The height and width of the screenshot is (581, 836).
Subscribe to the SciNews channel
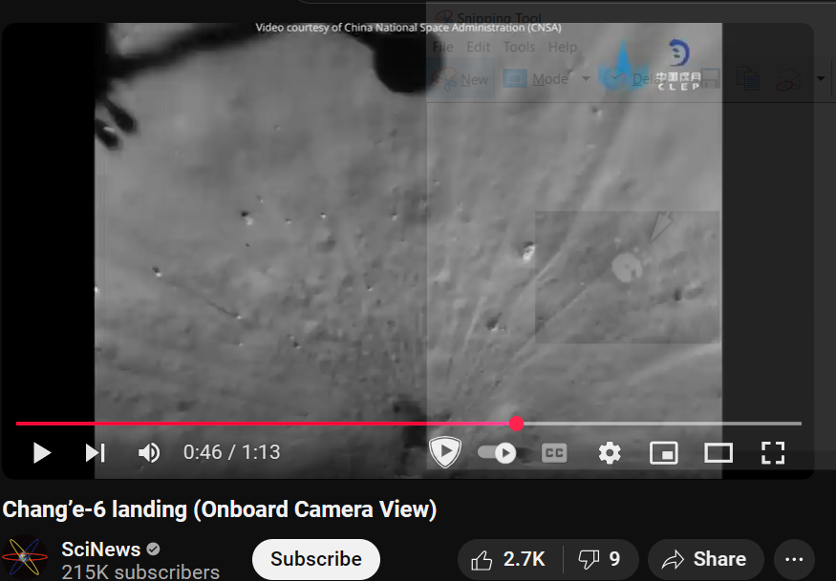316,559
